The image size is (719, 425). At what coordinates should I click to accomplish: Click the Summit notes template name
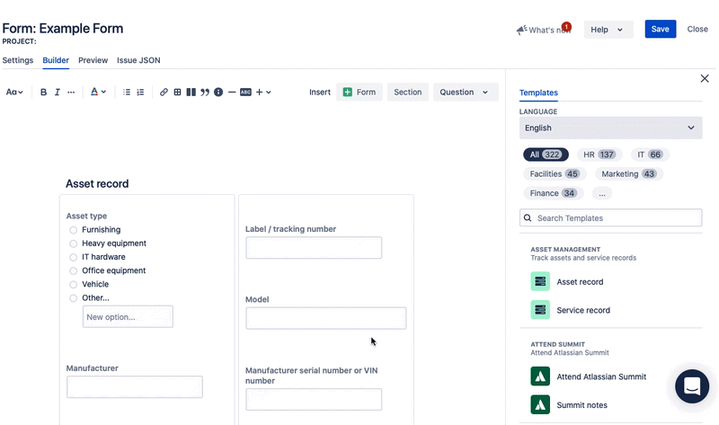pyautogui.click(x=581, y=405)
